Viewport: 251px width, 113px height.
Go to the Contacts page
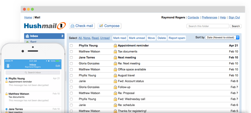coord(193,18)
